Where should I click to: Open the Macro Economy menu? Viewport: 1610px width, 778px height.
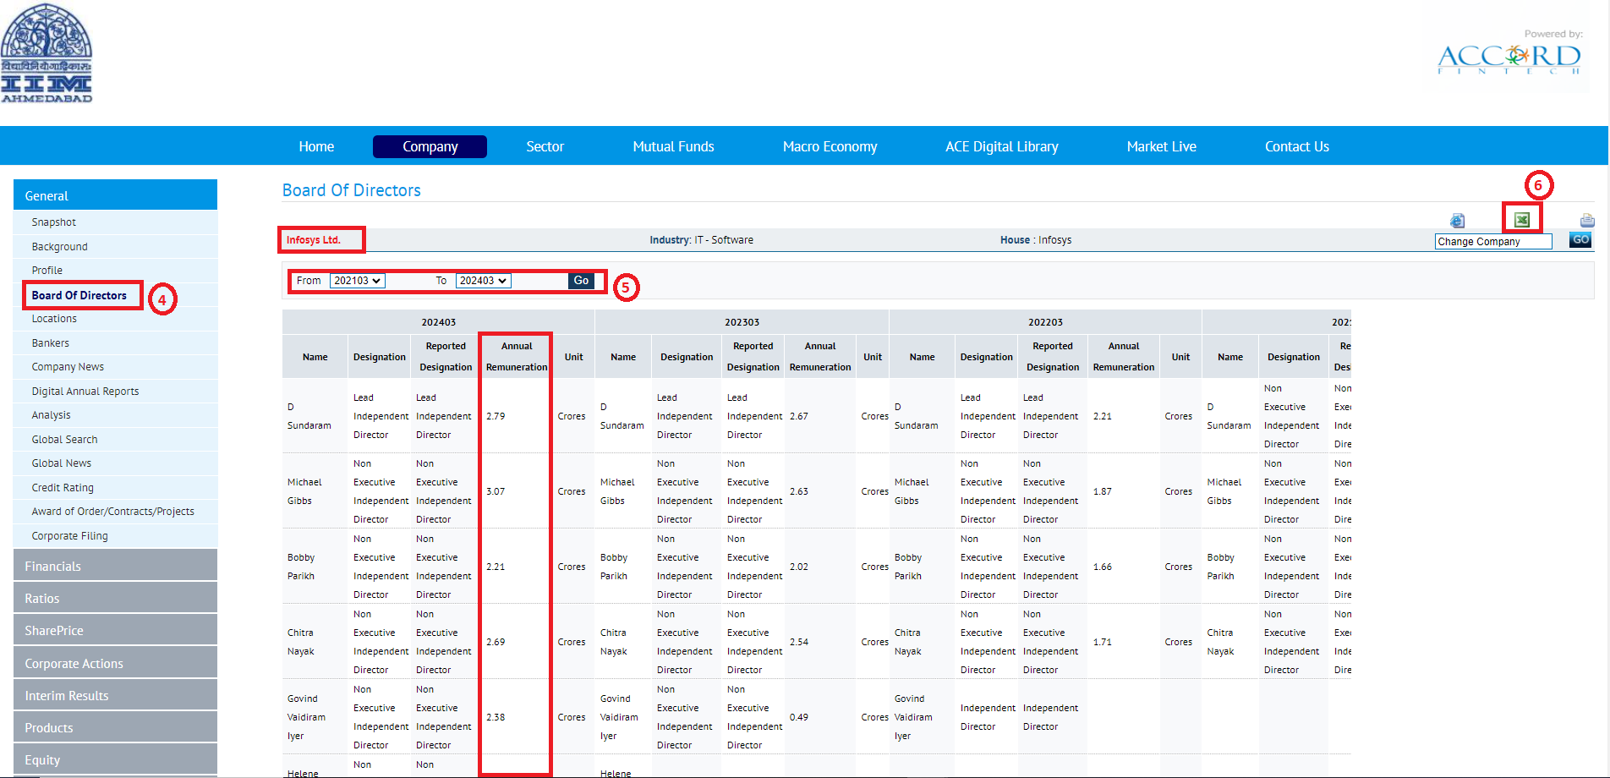(x=830, y=146)
